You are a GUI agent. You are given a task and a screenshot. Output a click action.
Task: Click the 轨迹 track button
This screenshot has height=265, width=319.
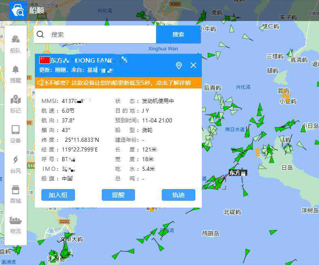point(178,195)
